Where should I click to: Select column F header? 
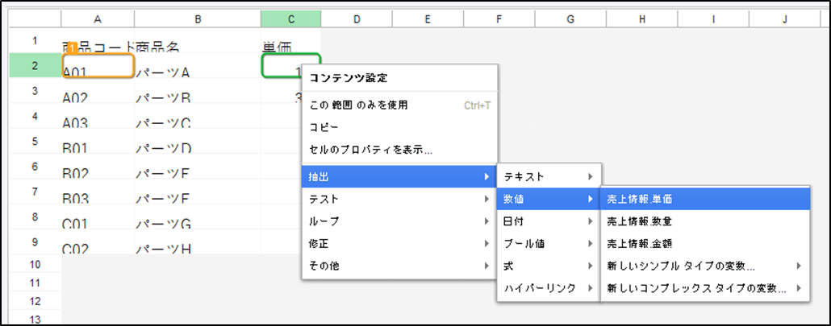(499, 19)
